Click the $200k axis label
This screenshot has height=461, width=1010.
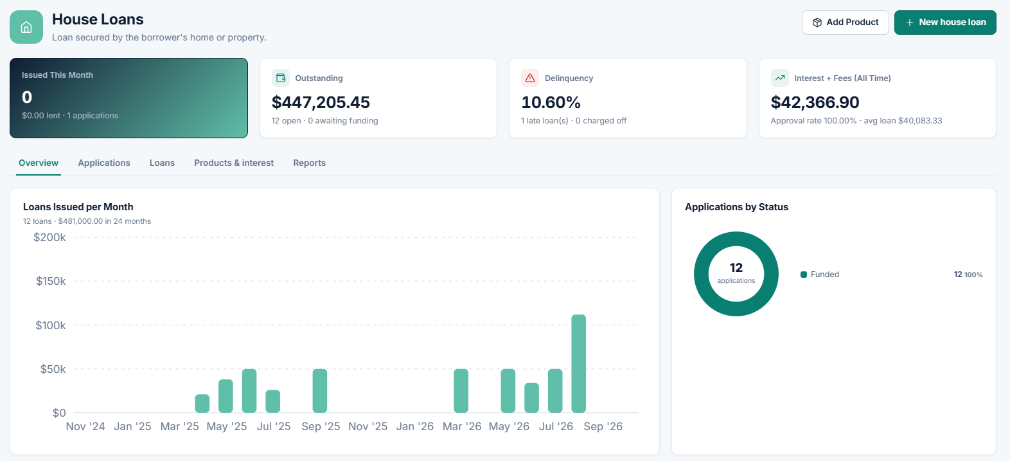49,237
